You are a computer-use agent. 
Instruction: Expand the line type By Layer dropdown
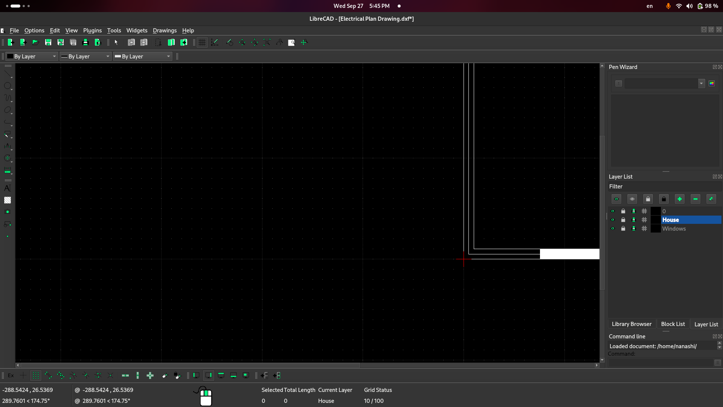pyautogui.click(x=142, y=56)
